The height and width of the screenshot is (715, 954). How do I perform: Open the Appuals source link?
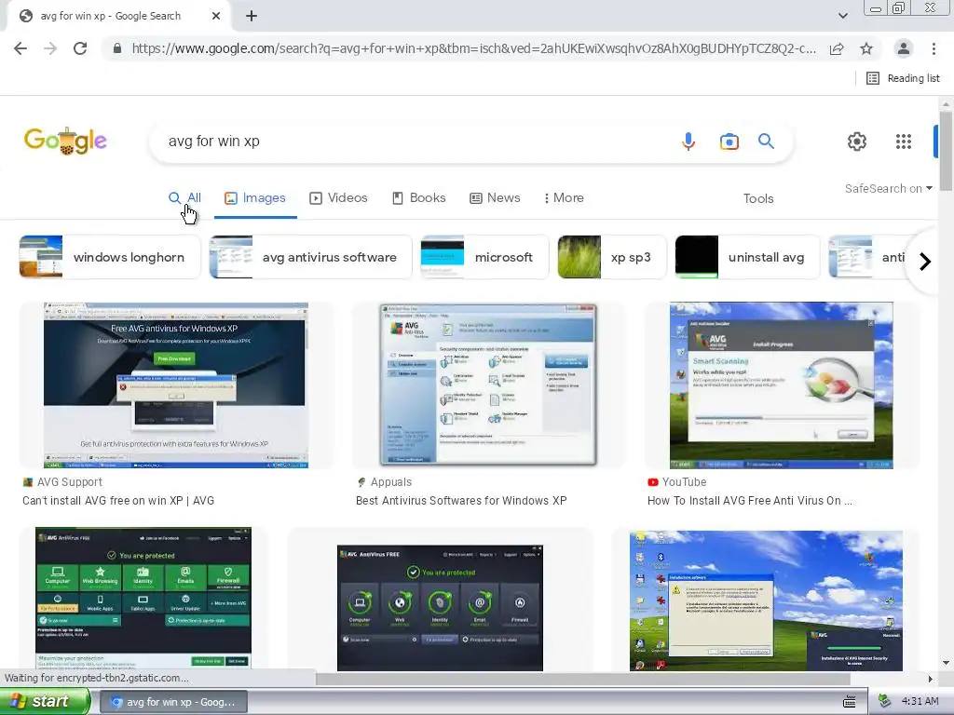(385, 482)
